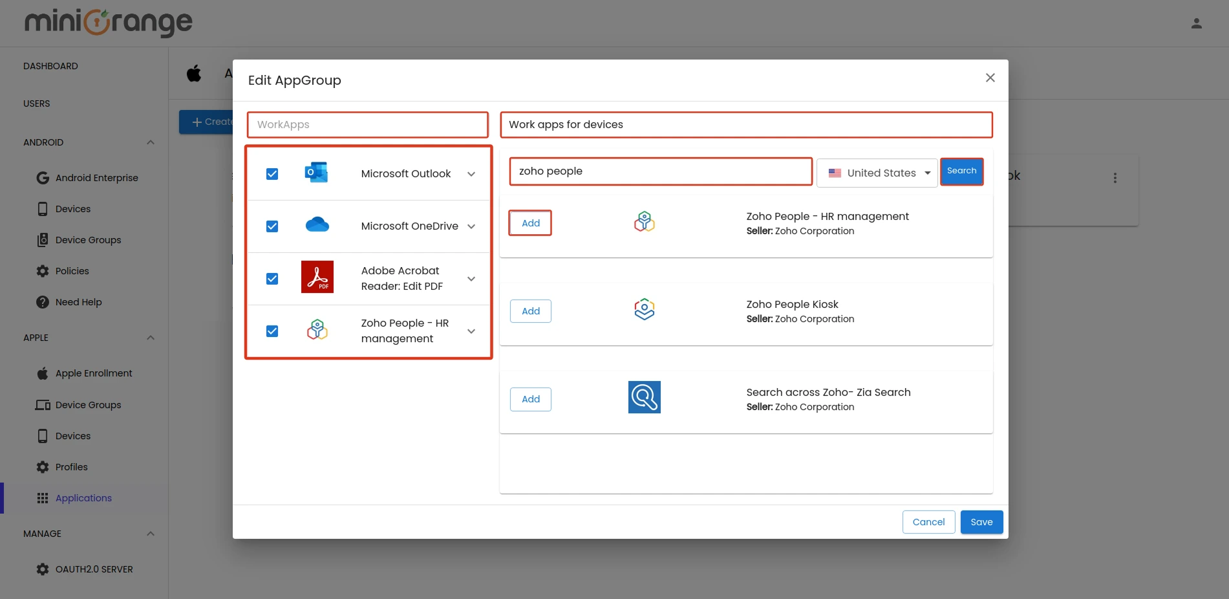This screenshot has height=599, width=1229.
Task: Add the Zoho People - HR management app
Action: pos(529,223)
